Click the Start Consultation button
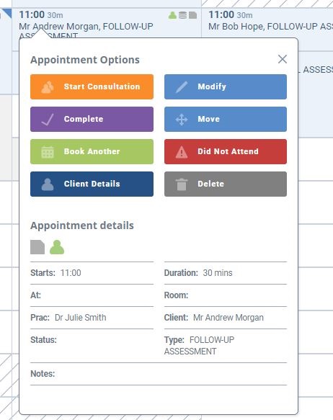 tap(92, 86)
